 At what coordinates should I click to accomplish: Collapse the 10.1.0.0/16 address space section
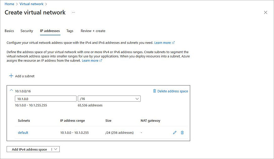point(11,90)
